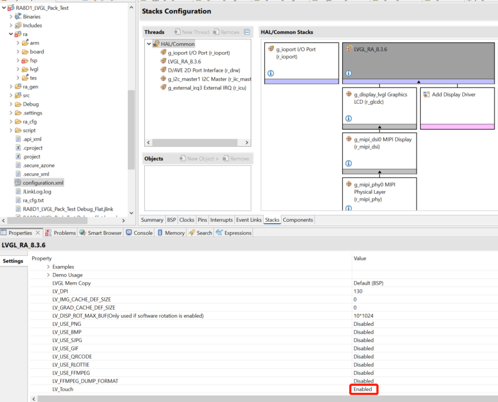Switch to the BSP tab
This screenshot has width=498, height=402.
point(172,220)
